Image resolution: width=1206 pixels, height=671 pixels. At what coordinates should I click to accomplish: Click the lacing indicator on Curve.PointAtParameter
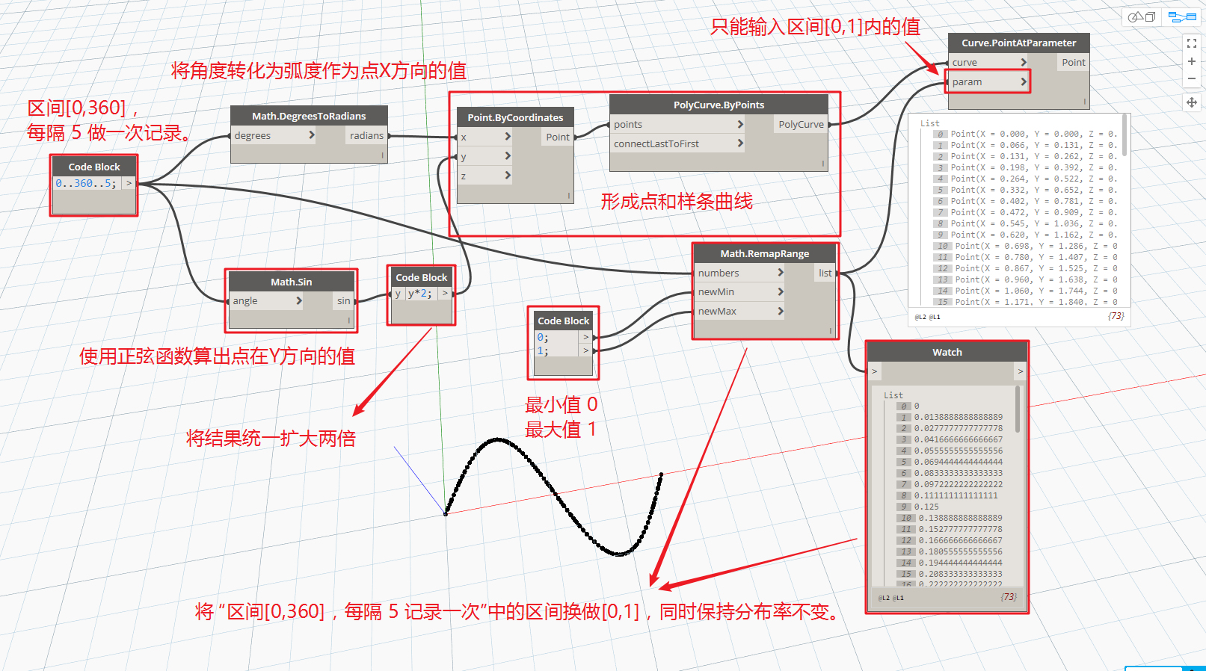(x=1085, y=101)
